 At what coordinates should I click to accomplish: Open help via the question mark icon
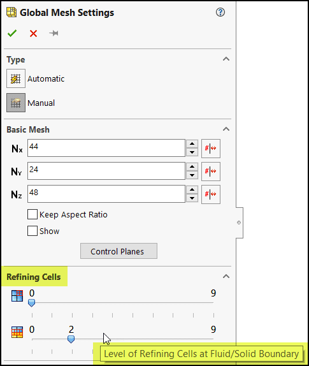pyautogui.click(x=220, y=12)
